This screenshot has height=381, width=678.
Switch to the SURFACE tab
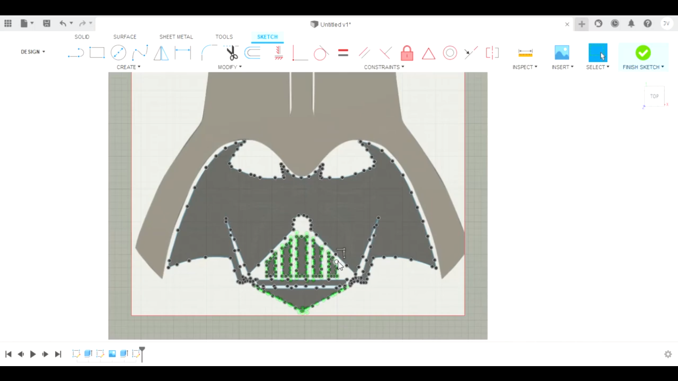pyautogui.click(x=125, y=37)
